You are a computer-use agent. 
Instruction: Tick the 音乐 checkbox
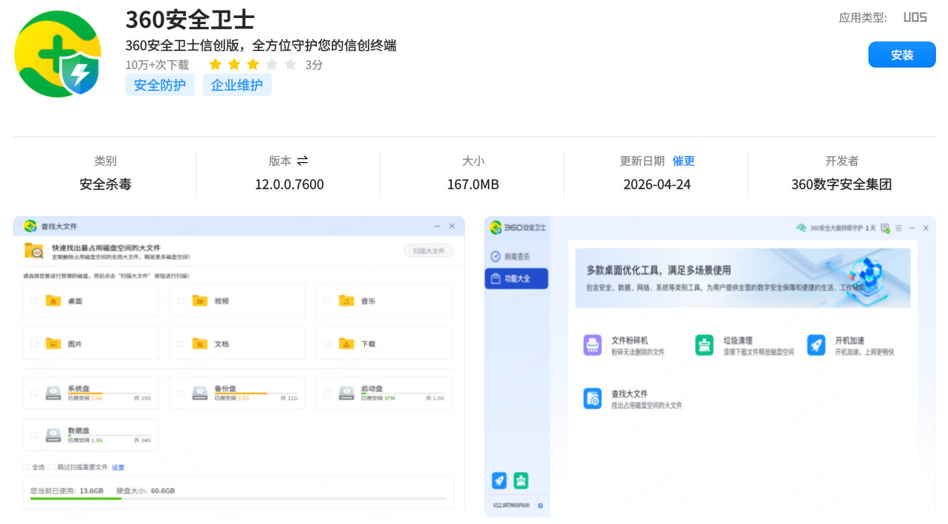[x=327, y=300]
